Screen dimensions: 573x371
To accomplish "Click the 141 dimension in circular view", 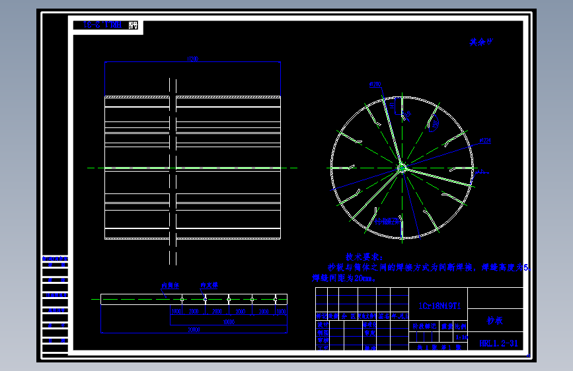I will [x=392, y=106].
